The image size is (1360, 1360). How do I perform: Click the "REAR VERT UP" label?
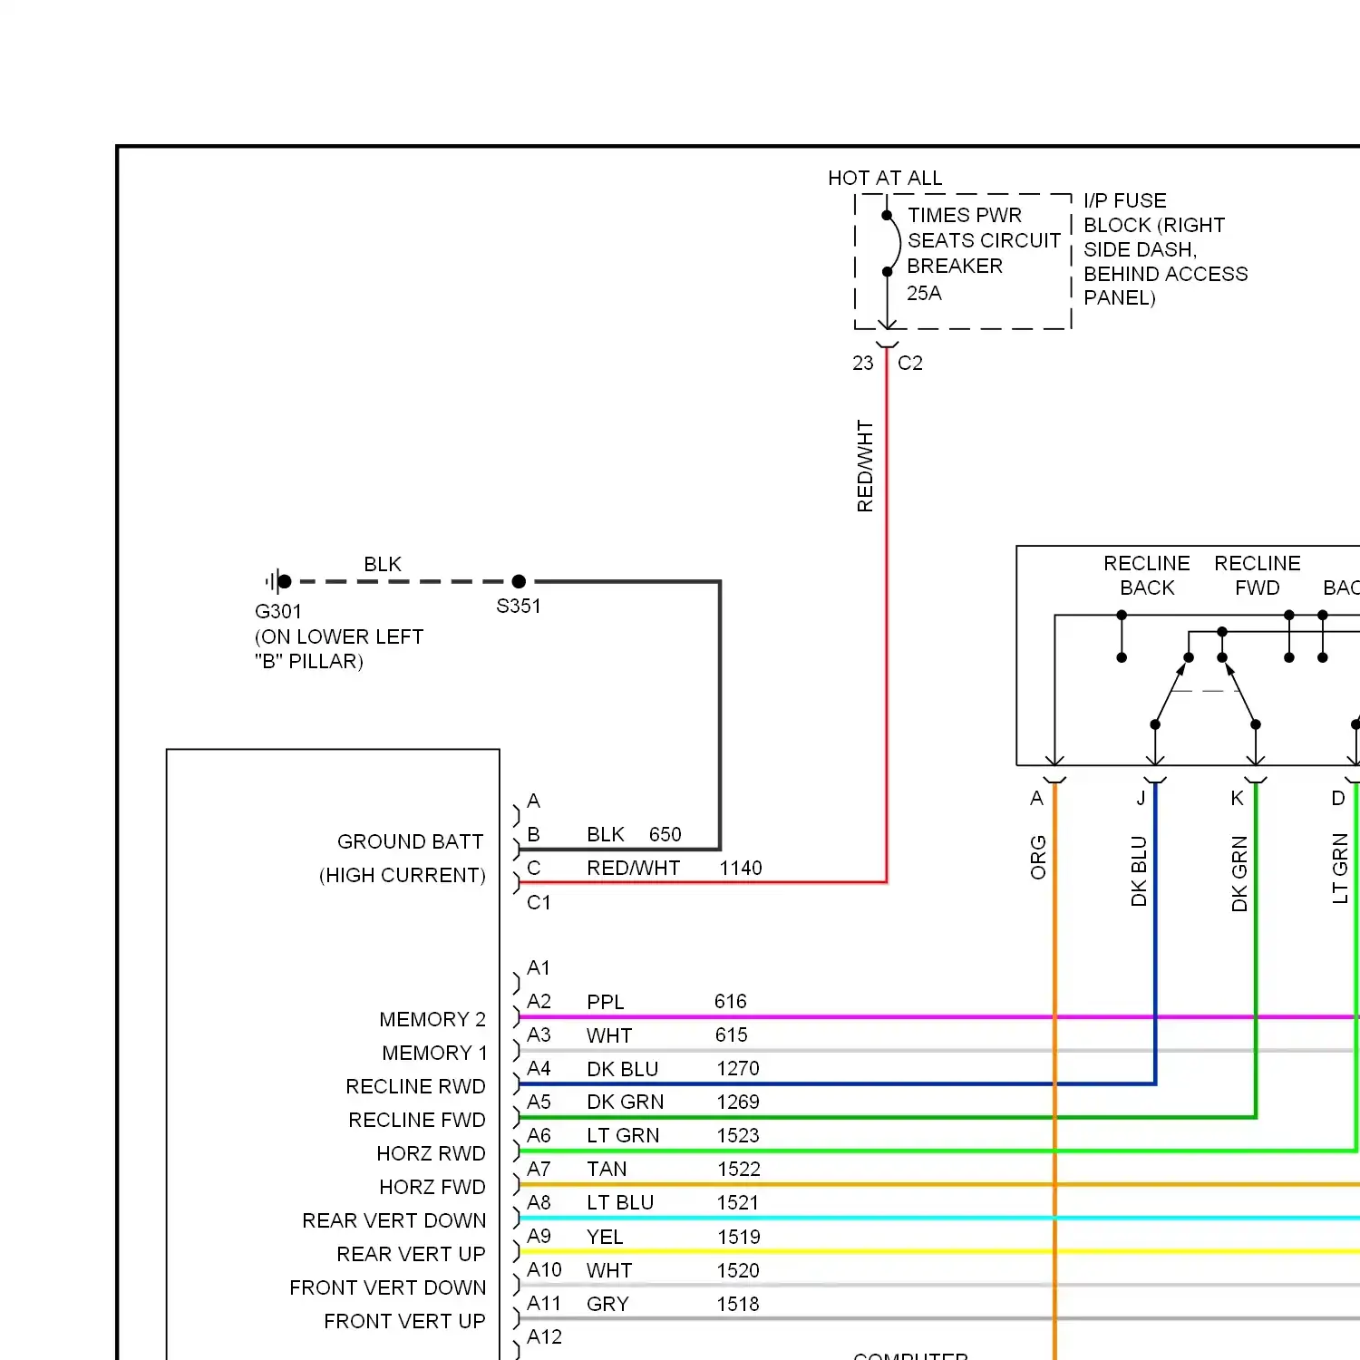coord(412,1254)
